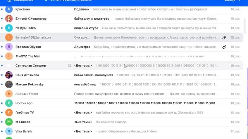Click sender name 'Alcatrazs Friend'

tap(27, 94)
